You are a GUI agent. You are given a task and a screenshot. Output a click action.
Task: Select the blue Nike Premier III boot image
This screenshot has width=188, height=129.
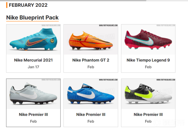tap(91, 94)
